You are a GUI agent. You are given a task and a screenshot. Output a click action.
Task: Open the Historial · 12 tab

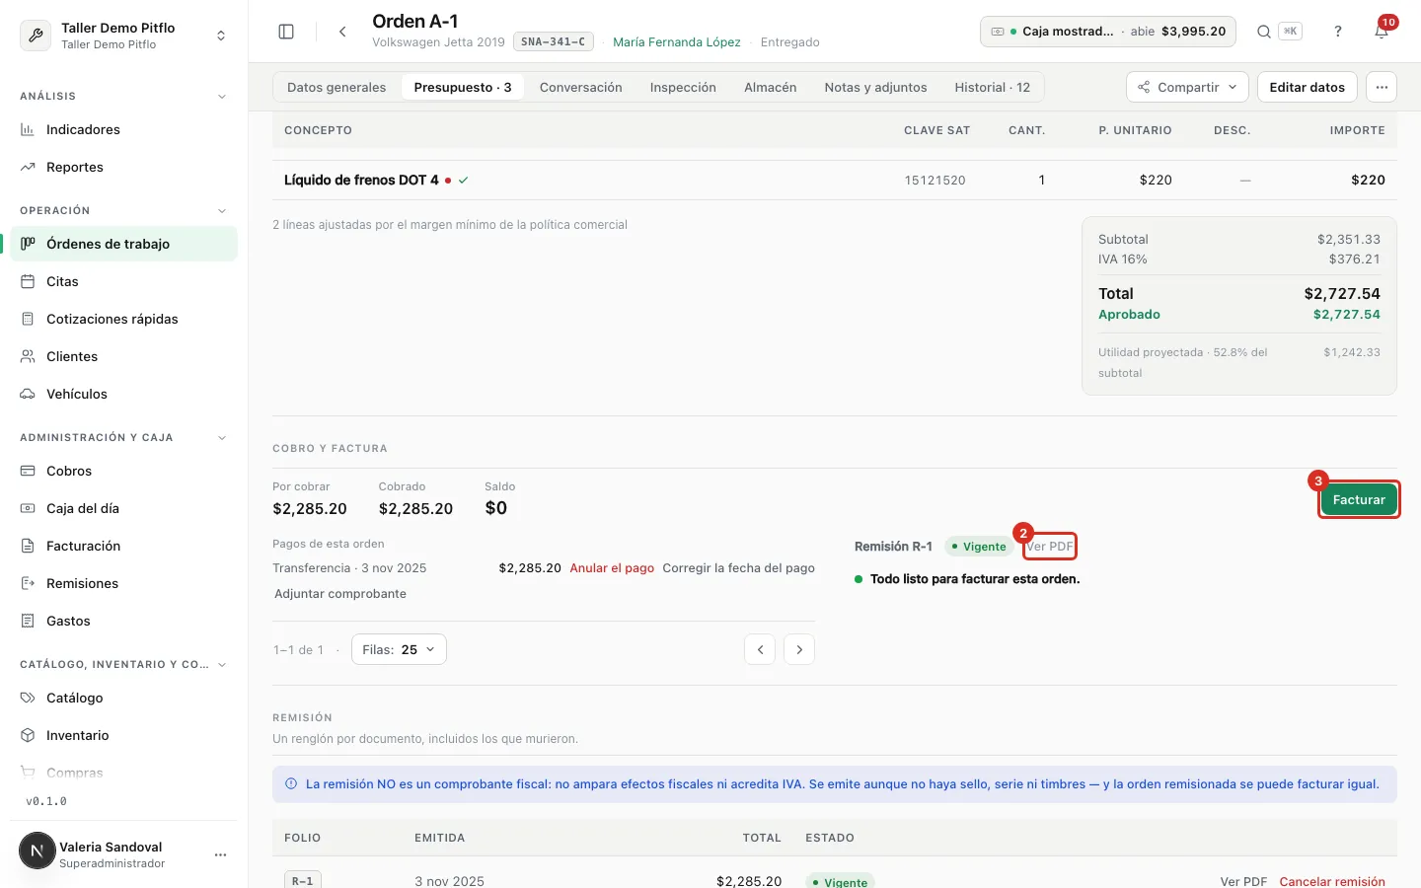992,87
